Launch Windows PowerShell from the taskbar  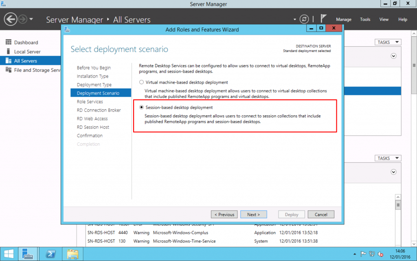point(50,254)
